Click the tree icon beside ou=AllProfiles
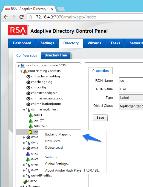143x187 pixels. coord(28,176)
